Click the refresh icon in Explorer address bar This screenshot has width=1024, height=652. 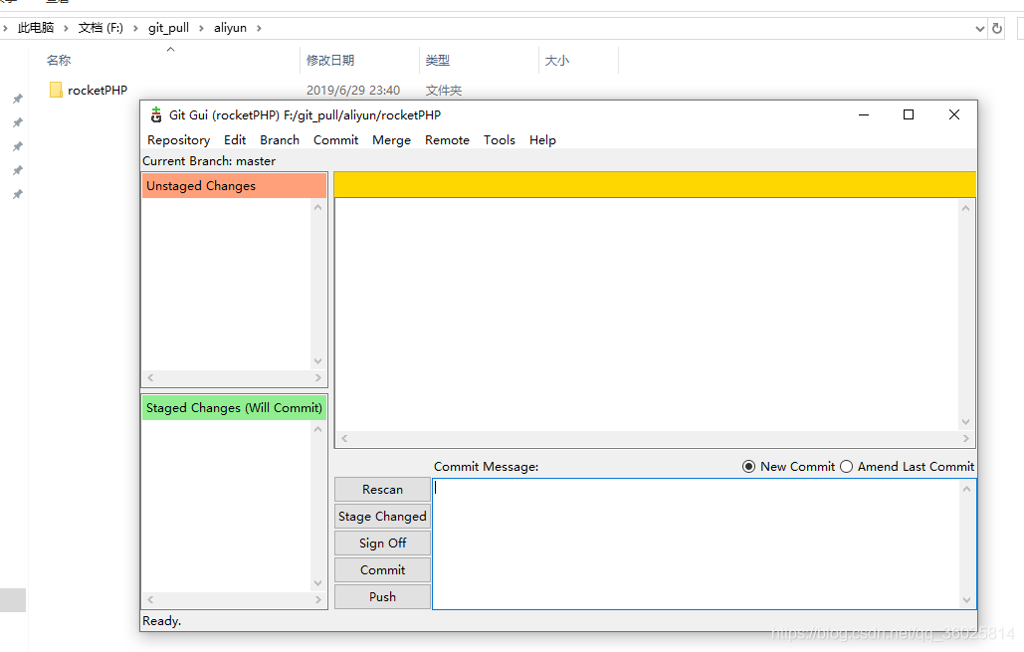[996, 28]
